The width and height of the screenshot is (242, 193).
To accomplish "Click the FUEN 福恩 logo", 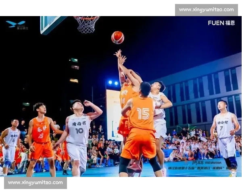I will tap(221, 23).
